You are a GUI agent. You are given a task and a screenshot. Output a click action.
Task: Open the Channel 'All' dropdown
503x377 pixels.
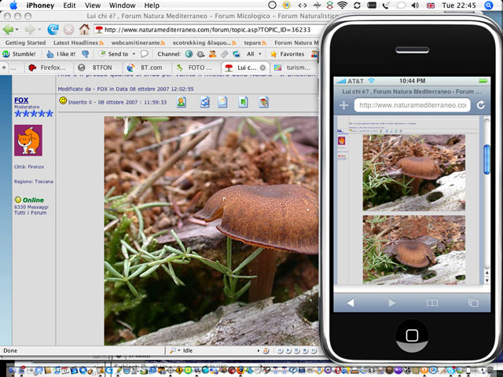pyautogui.click(x=255, y=54)
